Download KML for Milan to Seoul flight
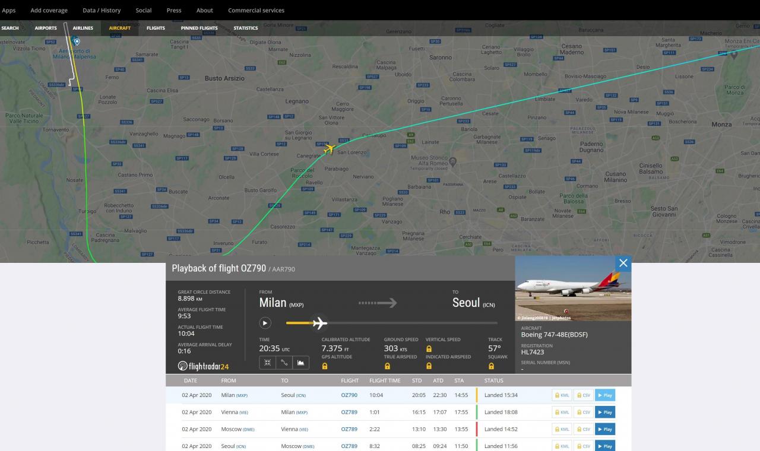This screenshot has width=760, height=451. pyautogui.click(x=561, y=395)
